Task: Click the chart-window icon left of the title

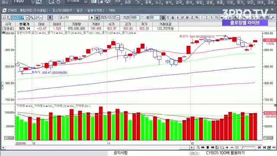Action: tap(4, 10)
